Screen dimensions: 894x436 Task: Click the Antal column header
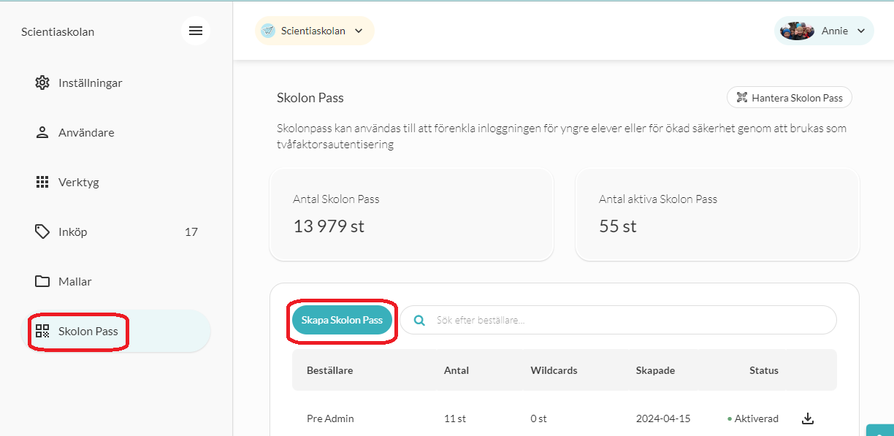(456, 370)
